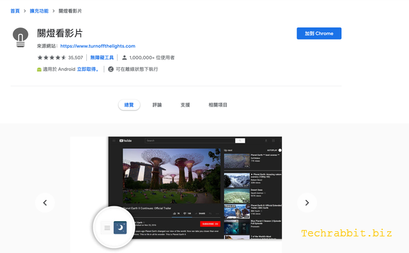Open the snowy mountain video thumbnail
Viewport: 409px width, 253px height.
click(x=237, y=180)
